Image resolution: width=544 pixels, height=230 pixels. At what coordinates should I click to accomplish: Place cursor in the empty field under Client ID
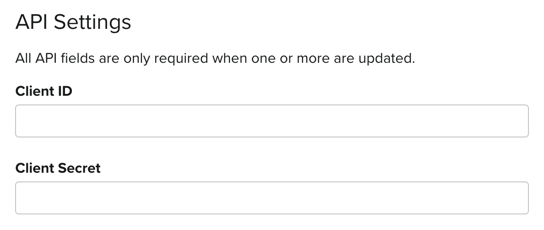[x=272, y=121]
